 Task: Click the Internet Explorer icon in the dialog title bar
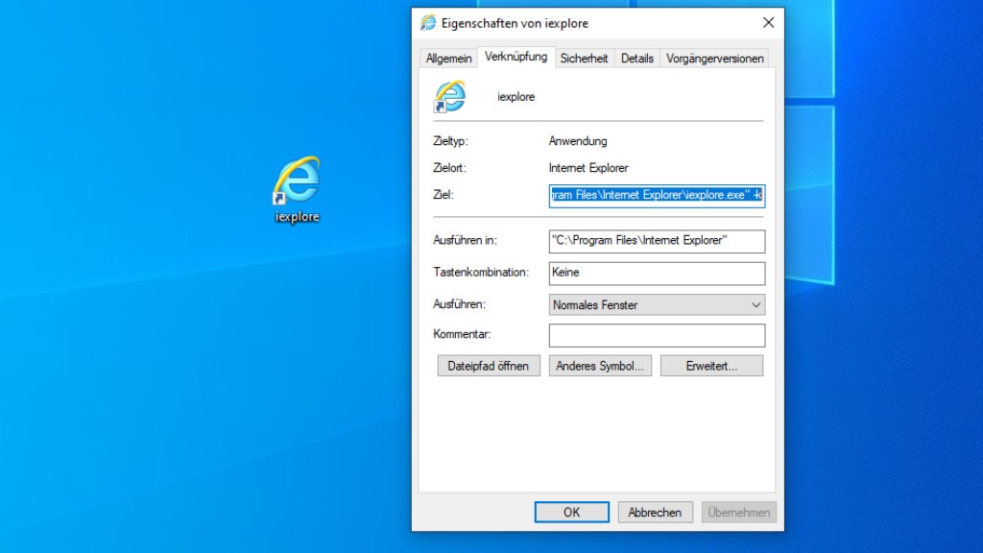[x=428, y=23]
